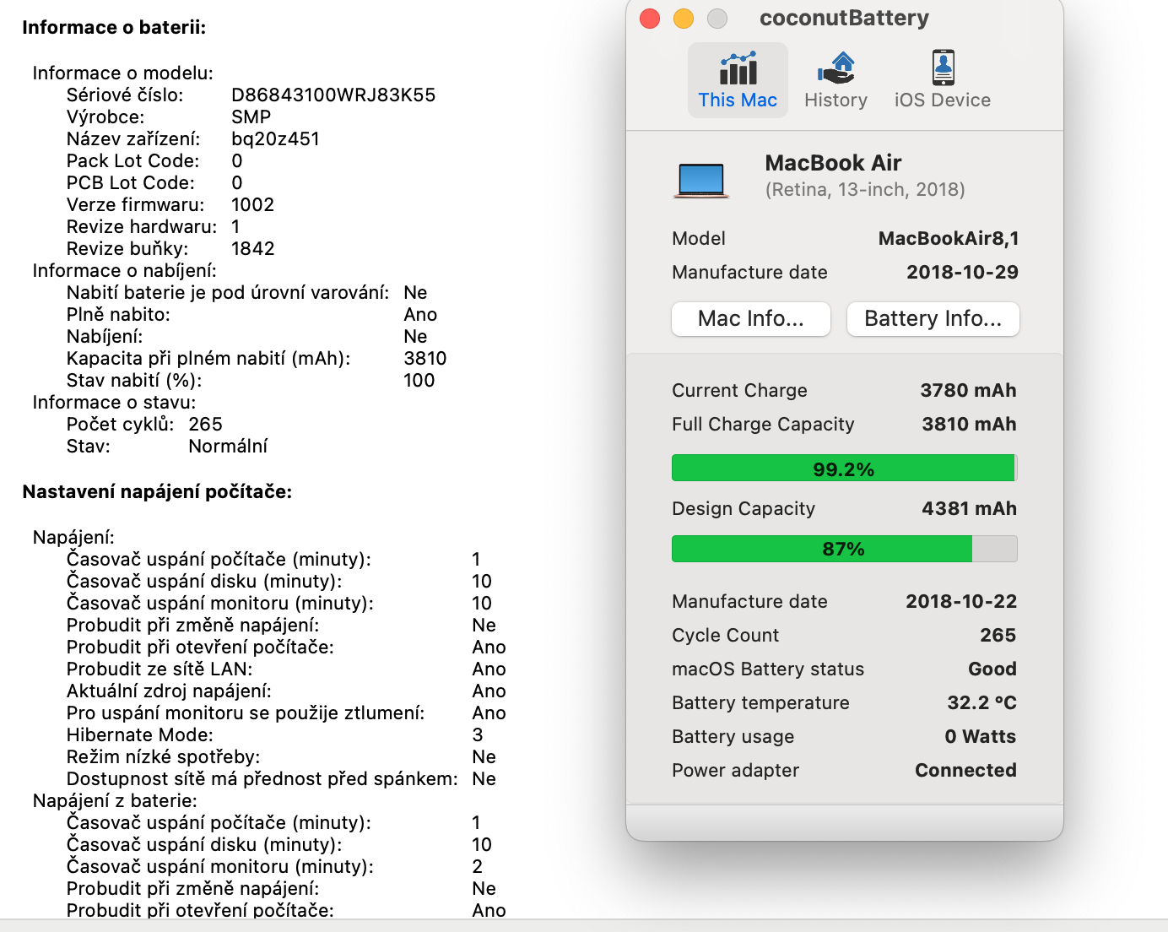Click the "Informace o modelu:" section label
Viewport: 1168px width, 932px height.
pos(123,73)
